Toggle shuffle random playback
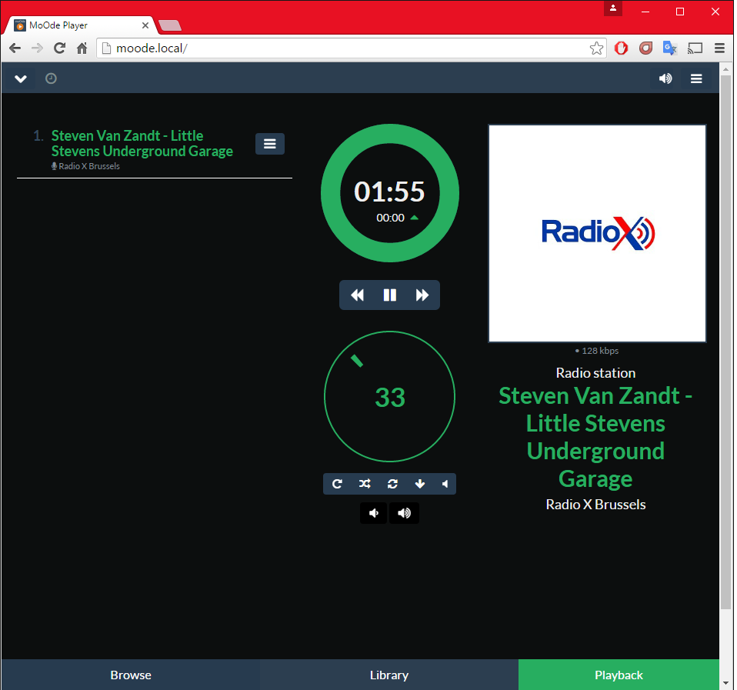 tap(365, 484)
